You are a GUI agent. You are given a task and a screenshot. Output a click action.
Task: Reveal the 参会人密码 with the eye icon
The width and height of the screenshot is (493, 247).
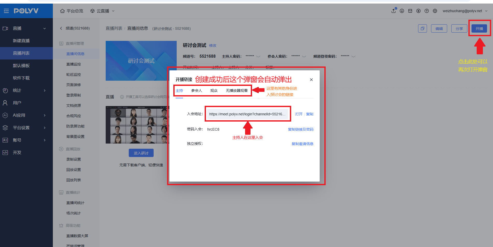coord(304,56)
